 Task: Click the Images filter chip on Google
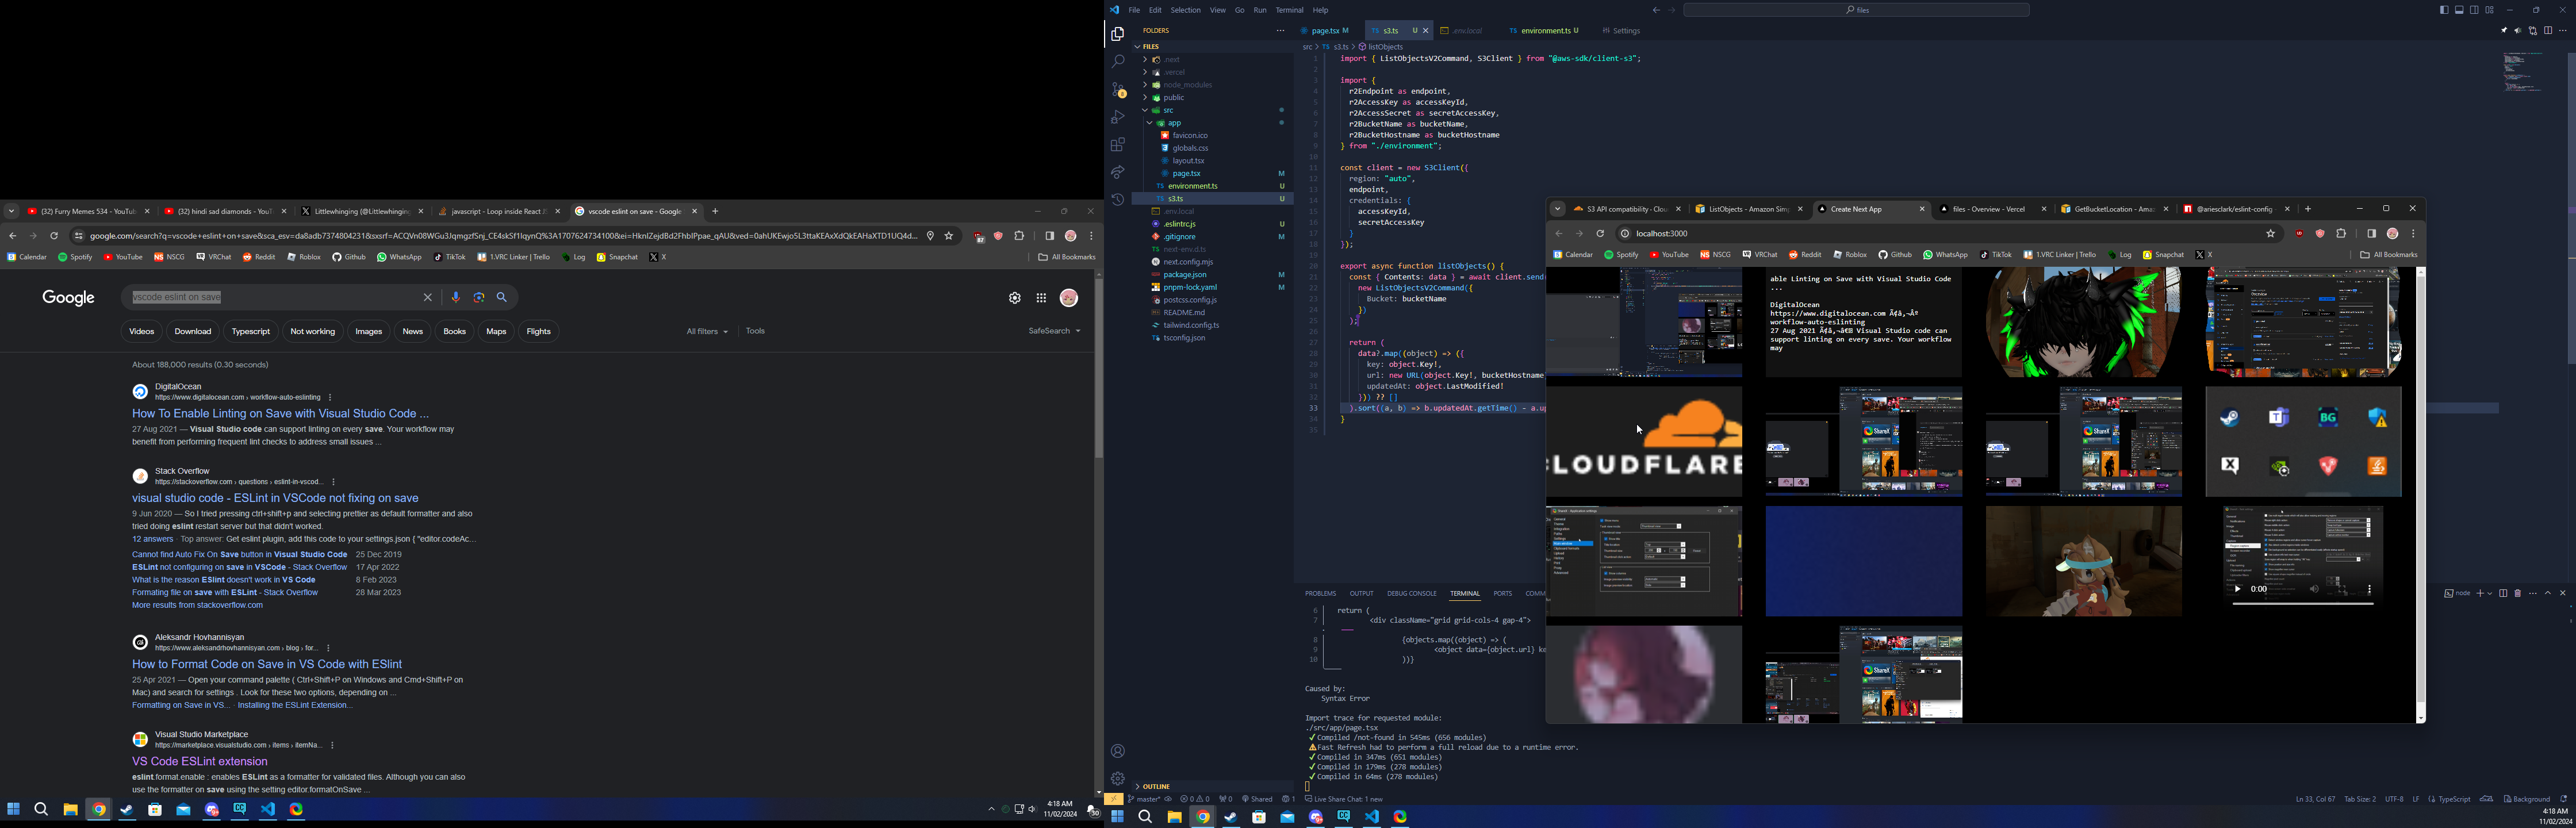click(368, 331)
